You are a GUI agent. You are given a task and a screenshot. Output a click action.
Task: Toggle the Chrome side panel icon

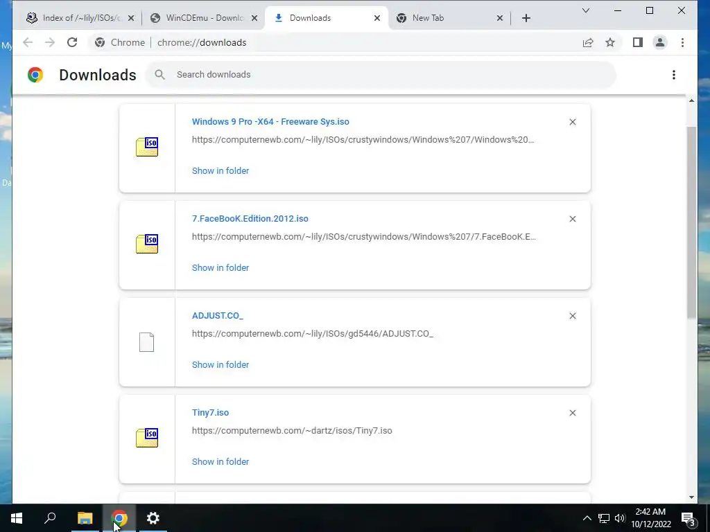[638, 42]
